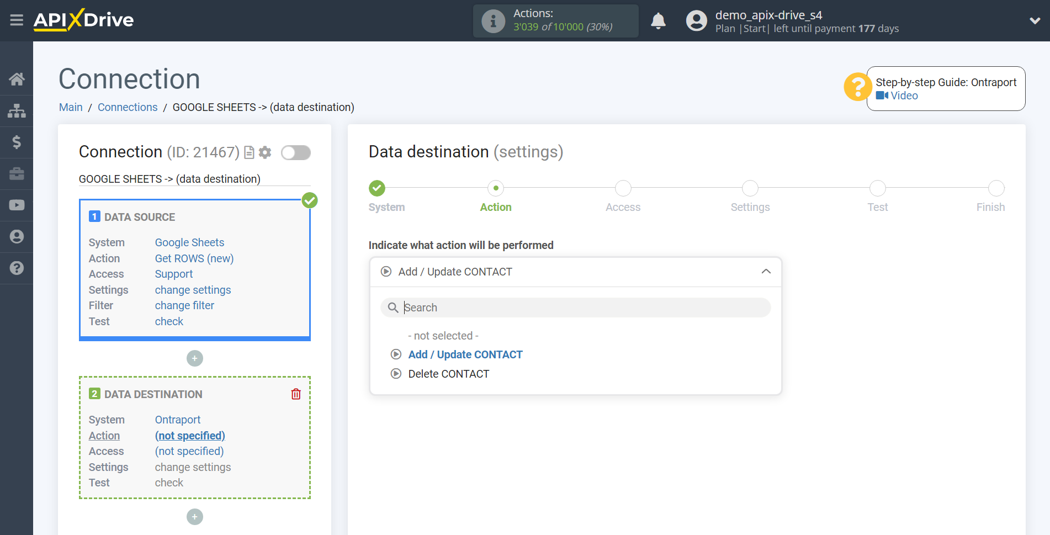Screen dimensions: 1050x535
Task: Open the connections sitemap sidebar icon
Action: pos(17,110)
